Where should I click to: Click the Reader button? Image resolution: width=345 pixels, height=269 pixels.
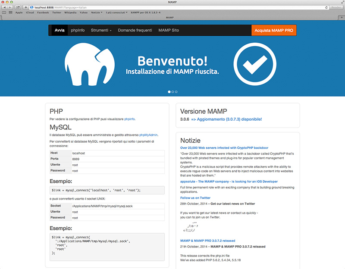(x=336, y=7)
